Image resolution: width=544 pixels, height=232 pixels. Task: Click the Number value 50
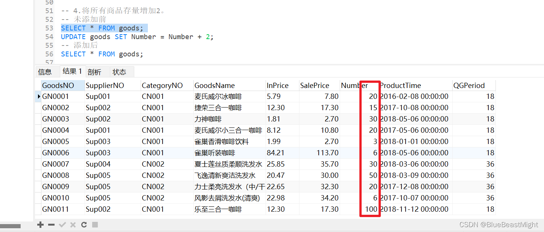point(373,175)
